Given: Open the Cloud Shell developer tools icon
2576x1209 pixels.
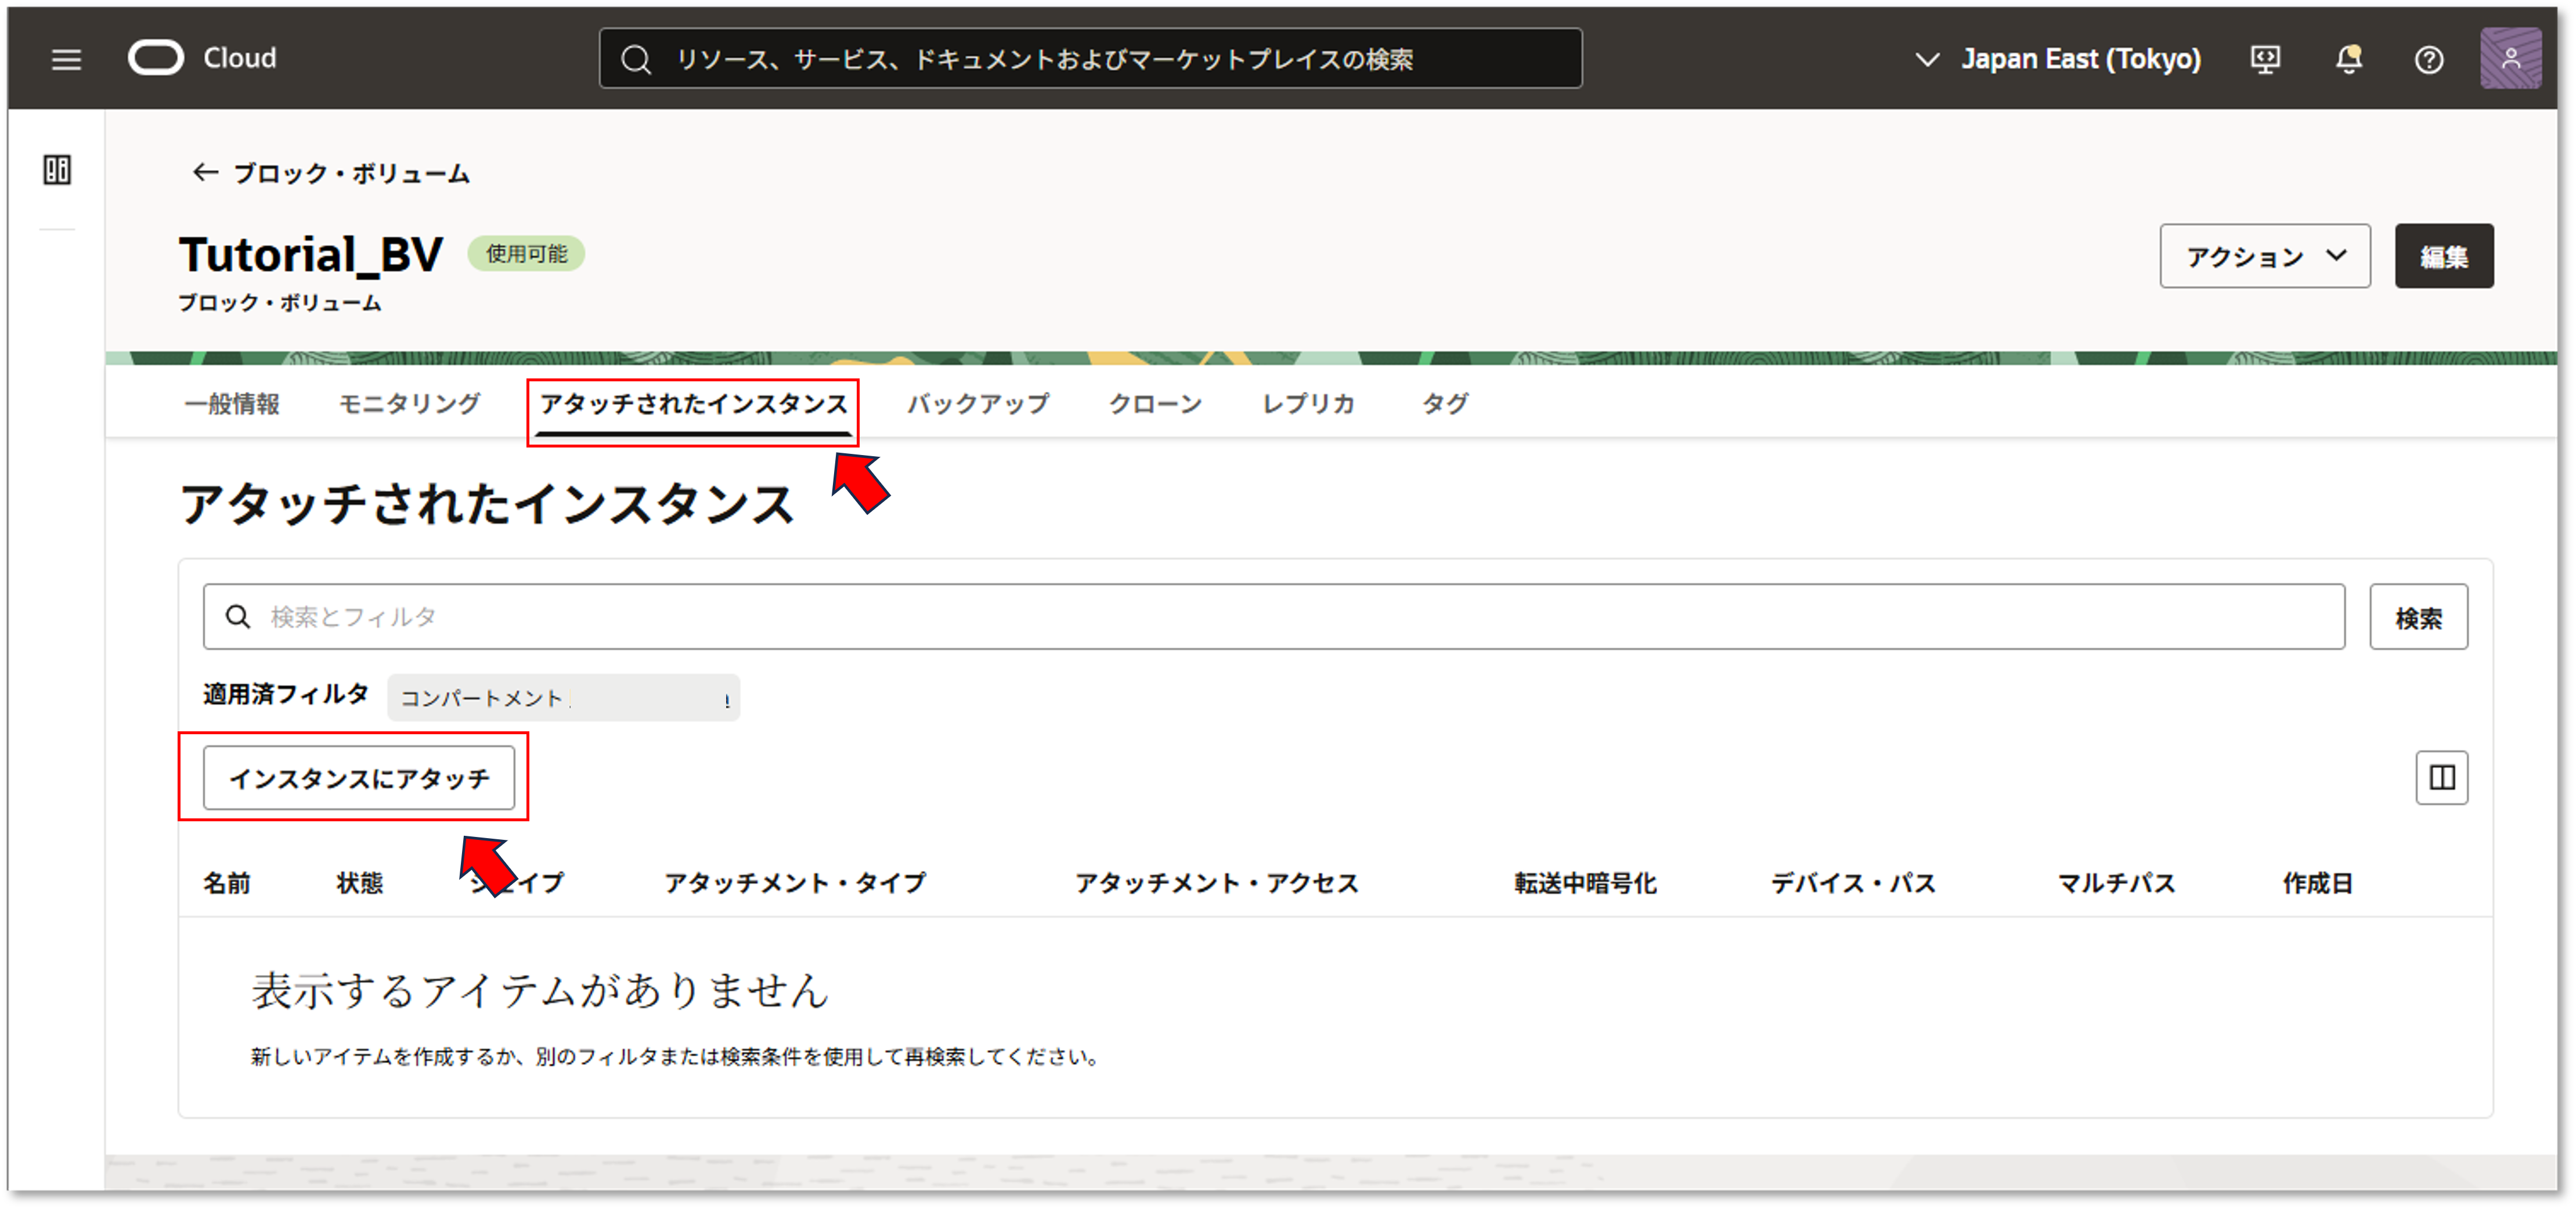Looking at the screenshot, I should pyautogui.click(x=2265, y=60).
